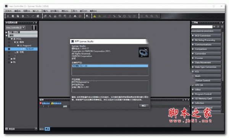Screen dimensions: 229x138
Task: Expand Data Movement toolbox category
Action: tap(206, 63)
